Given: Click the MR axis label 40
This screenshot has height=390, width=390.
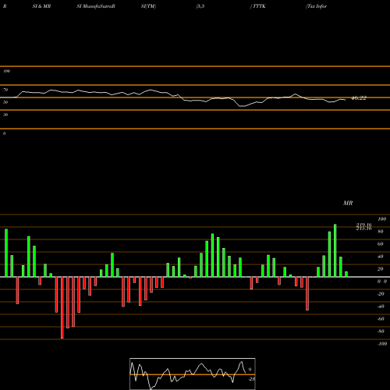Looking at the screenshot, I should 381,257.
